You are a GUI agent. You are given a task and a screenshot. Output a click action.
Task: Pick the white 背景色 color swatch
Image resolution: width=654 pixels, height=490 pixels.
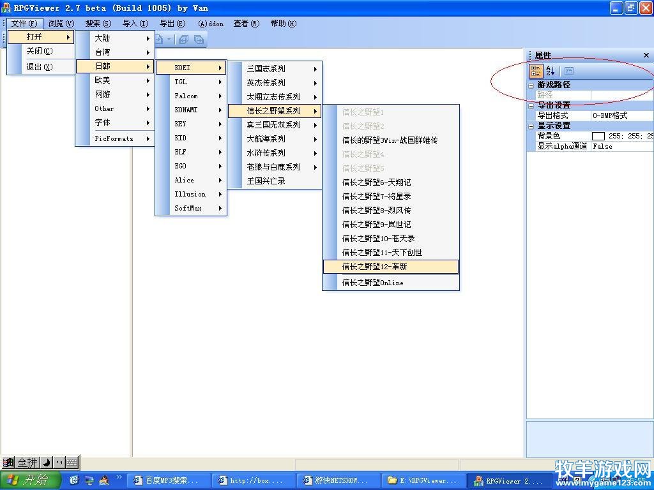tap(598, 137)
